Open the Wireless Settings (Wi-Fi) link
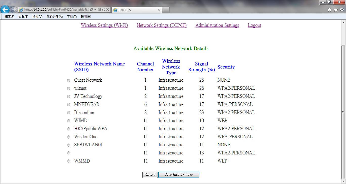Image resolution: width=346 pixels, height=184 pixels. point(104,25)
